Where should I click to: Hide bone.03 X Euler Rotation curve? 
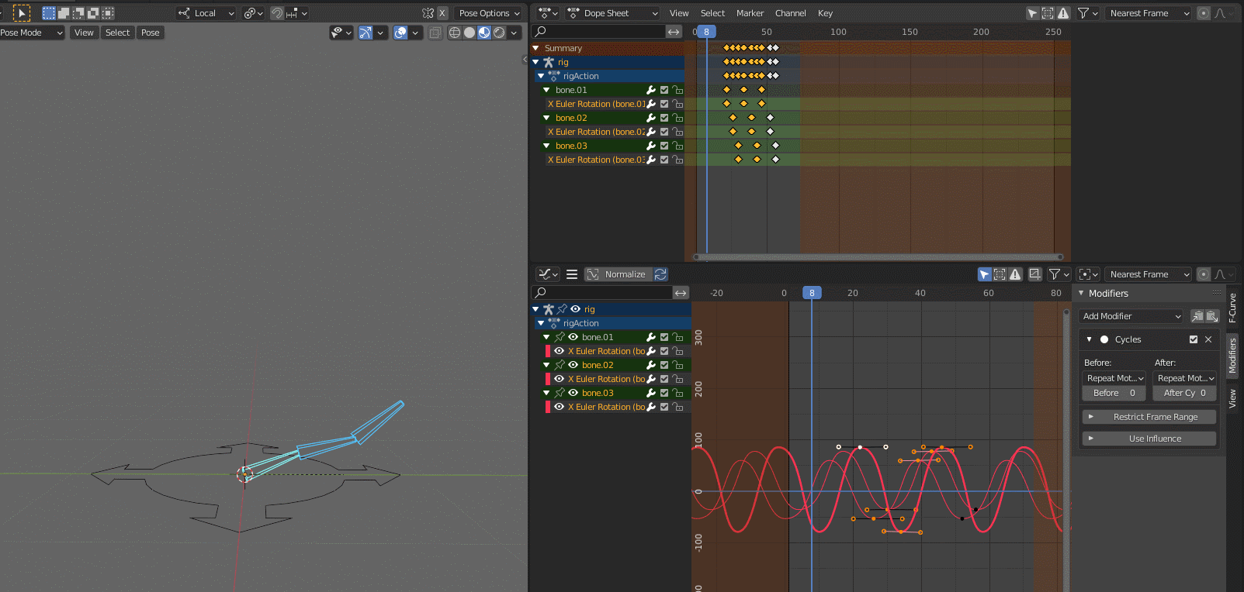(559, 407)
